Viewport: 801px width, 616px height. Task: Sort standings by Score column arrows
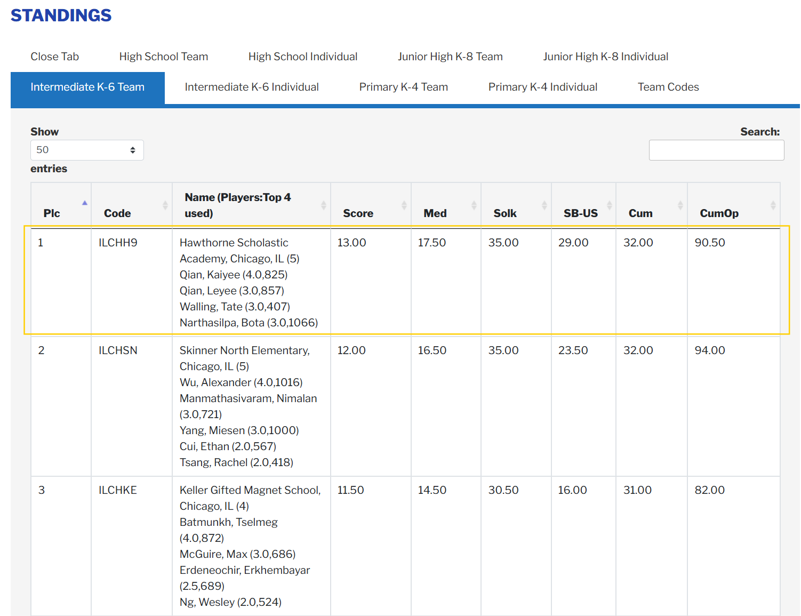pos(404,205)
